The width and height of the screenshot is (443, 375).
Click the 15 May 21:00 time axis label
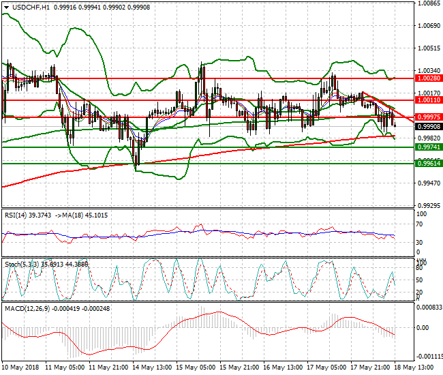tap(239, 367)
